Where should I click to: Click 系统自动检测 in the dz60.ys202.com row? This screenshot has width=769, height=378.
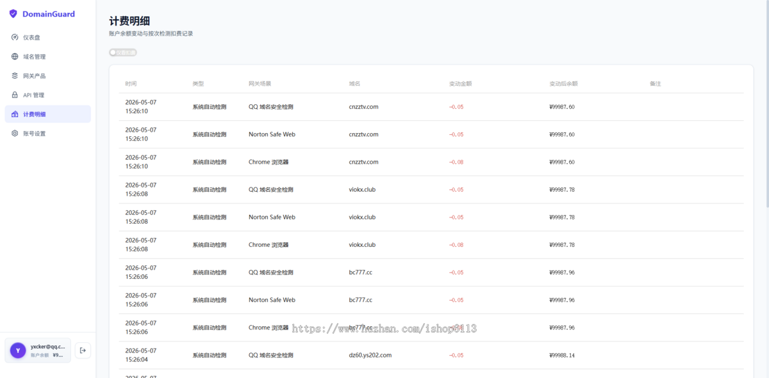[x=210, y=354]
